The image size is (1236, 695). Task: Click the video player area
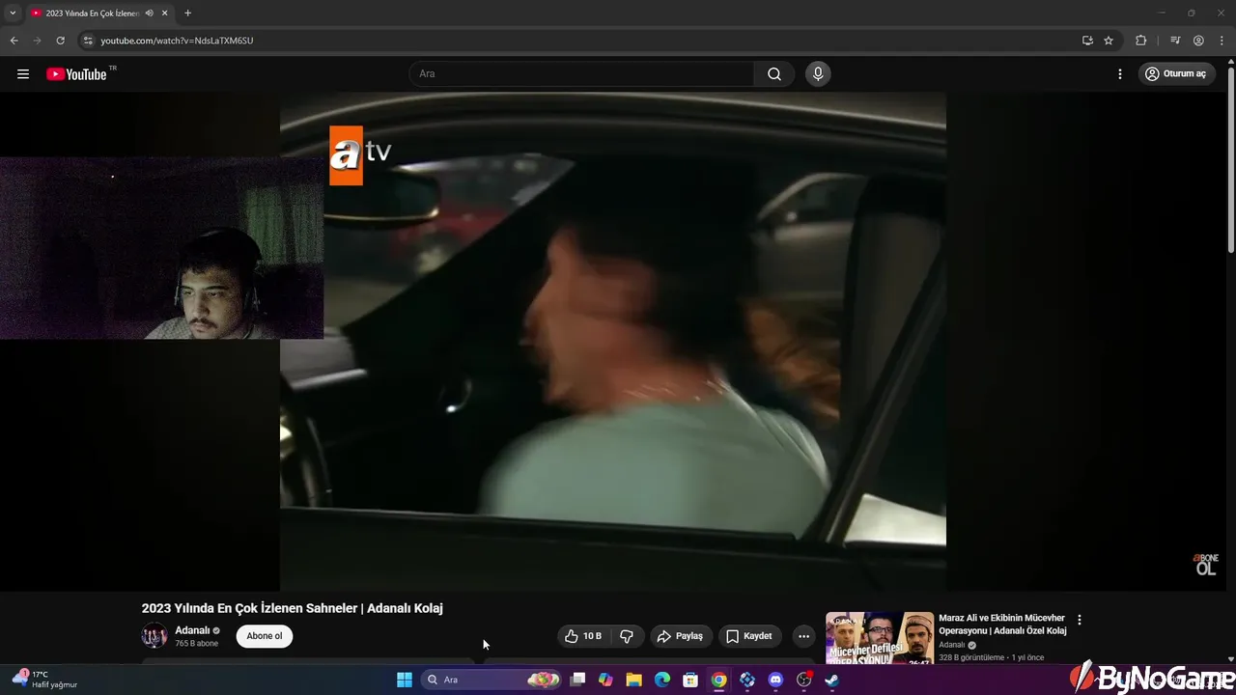(x=613, y=341)
